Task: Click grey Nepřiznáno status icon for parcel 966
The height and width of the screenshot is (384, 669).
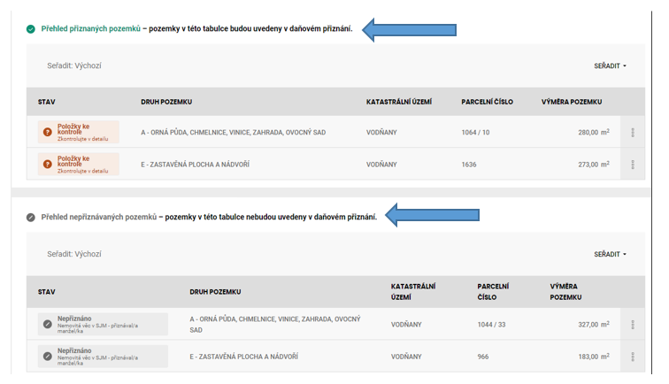Action: tap(47, 356)
